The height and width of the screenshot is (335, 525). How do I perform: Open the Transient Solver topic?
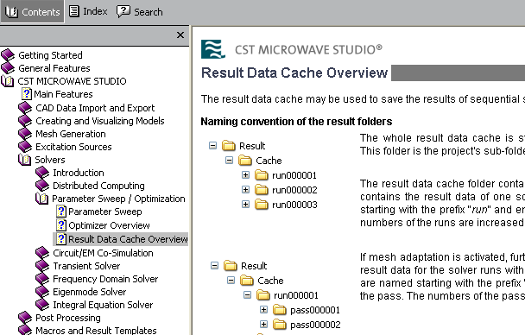[x=86, y=266]
